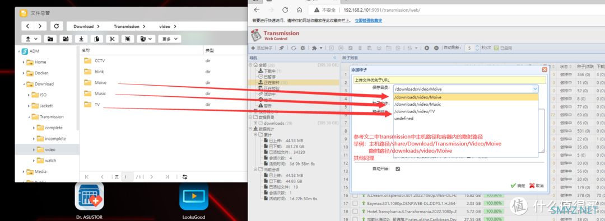Open the 更多 dropdown in file manager

point(170,39)
